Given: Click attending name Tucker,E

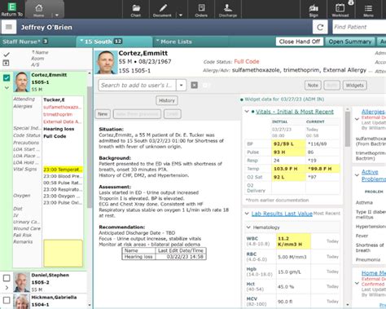Looking at the screenshot, I should coord(54,99).
